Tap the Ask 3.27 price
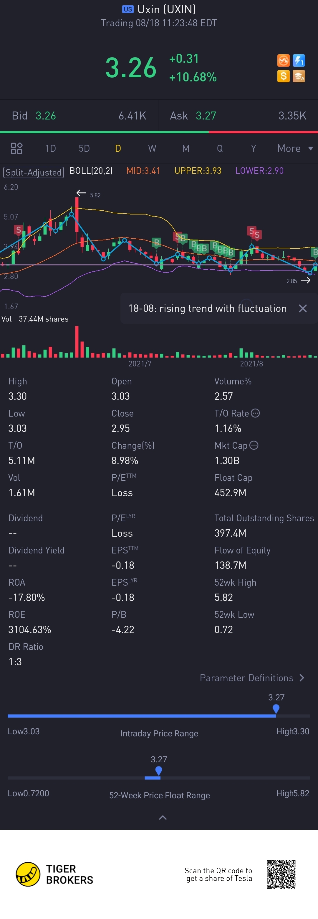The image size is (318, 919). pos(206,116)
